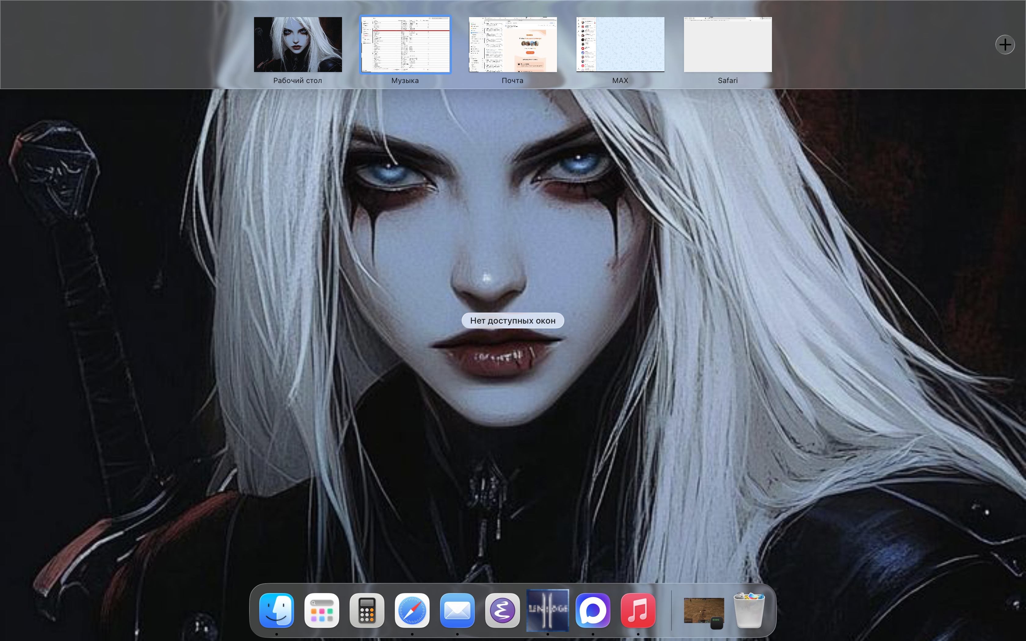Open the Lineage II game icon in Dock
1026x641 pixels.
pos(548,610)
